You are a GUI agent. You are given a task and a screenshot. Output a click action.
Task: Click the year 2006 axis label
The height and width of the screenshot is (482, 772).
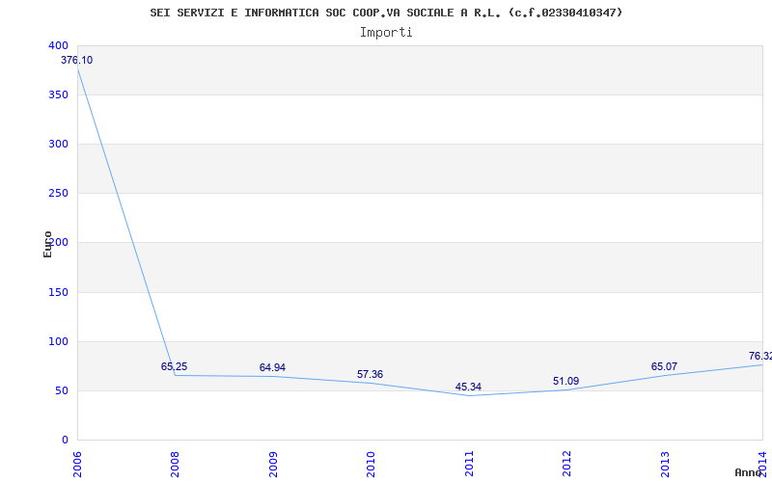click(77, 465)
